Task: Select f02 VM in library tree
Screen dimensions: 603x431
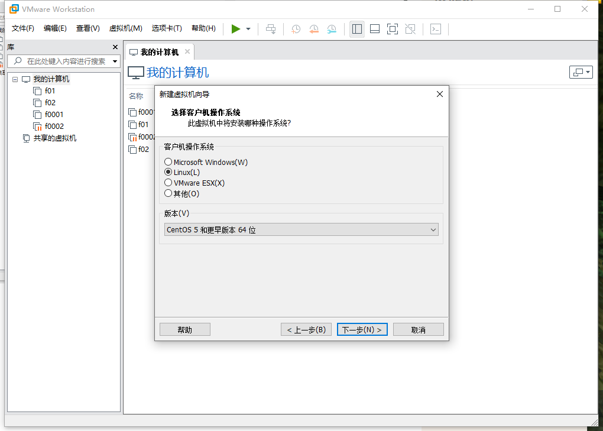Action: (50, 103)
